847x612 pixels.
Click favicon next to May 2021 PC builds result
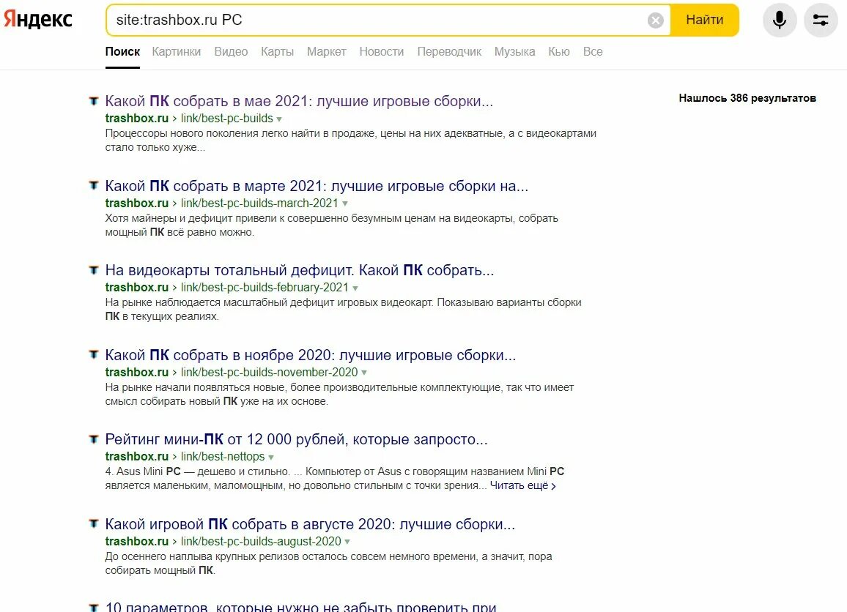pos(94,100)
